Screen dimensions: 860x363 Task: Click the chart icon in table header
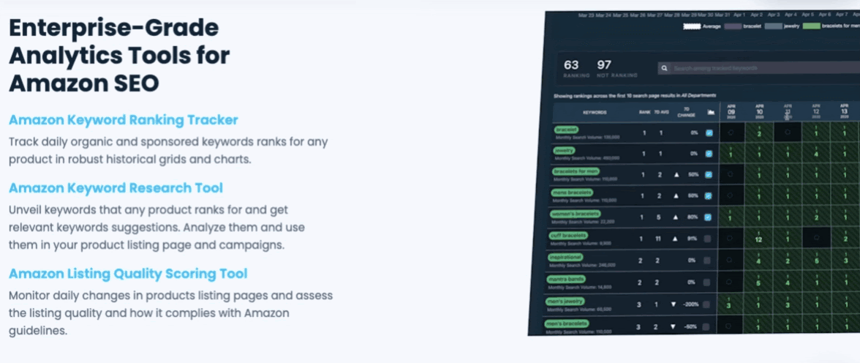point(710,112)
